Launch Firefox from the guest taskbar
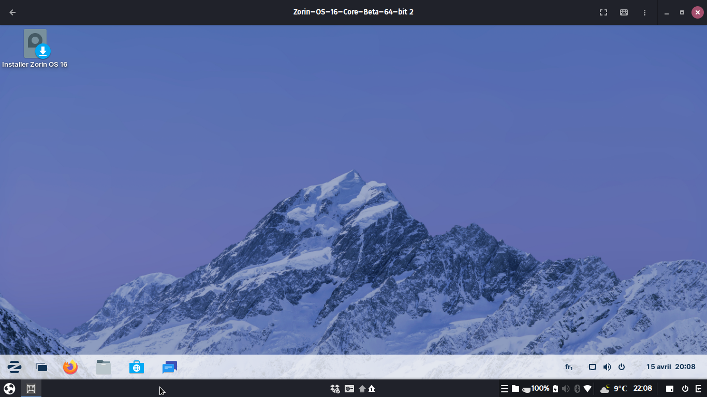The height and width of the screenshot is (397, 707). pos(70,368)
